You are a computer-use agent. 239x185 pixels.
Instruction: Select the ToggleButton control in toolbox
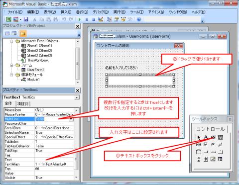[220, 144]
